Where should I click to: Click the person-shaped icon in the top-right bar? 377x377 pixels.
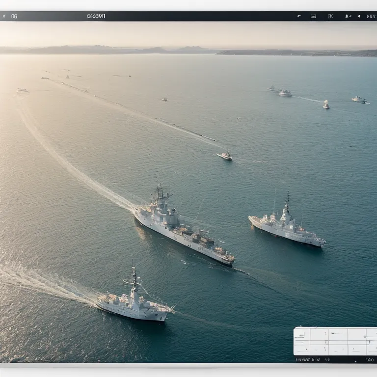point(348,16)
